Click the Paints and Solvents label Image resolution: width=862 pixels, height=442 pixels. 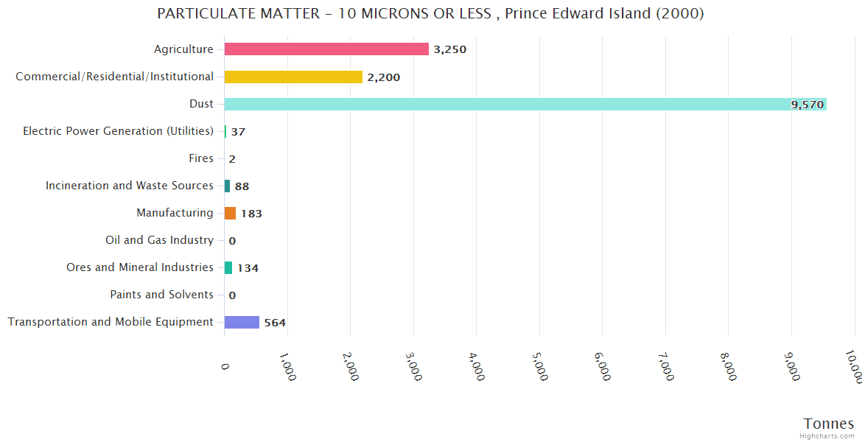(x=161, y=295)
